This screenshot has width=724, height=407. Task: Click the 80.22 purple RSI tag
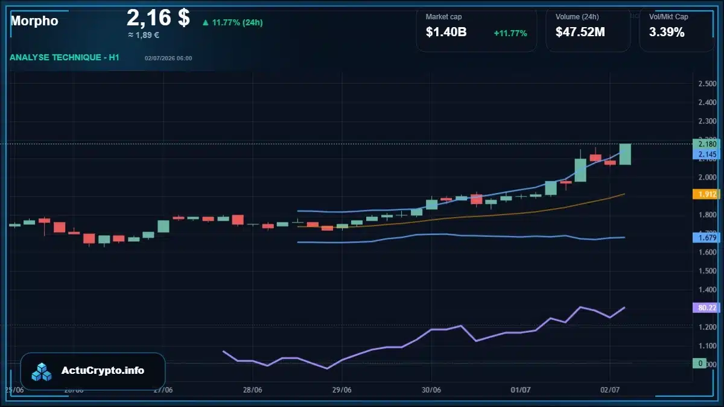coord(707,308)
